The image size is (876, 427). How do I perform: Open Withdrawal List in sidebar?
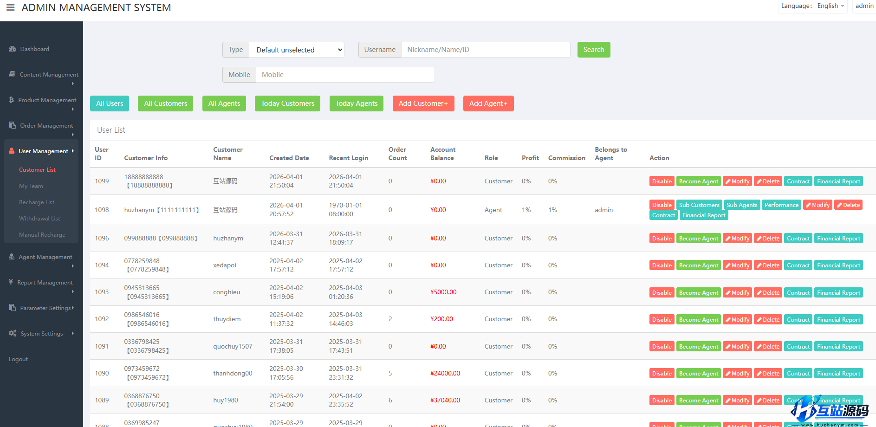point(39,219)
